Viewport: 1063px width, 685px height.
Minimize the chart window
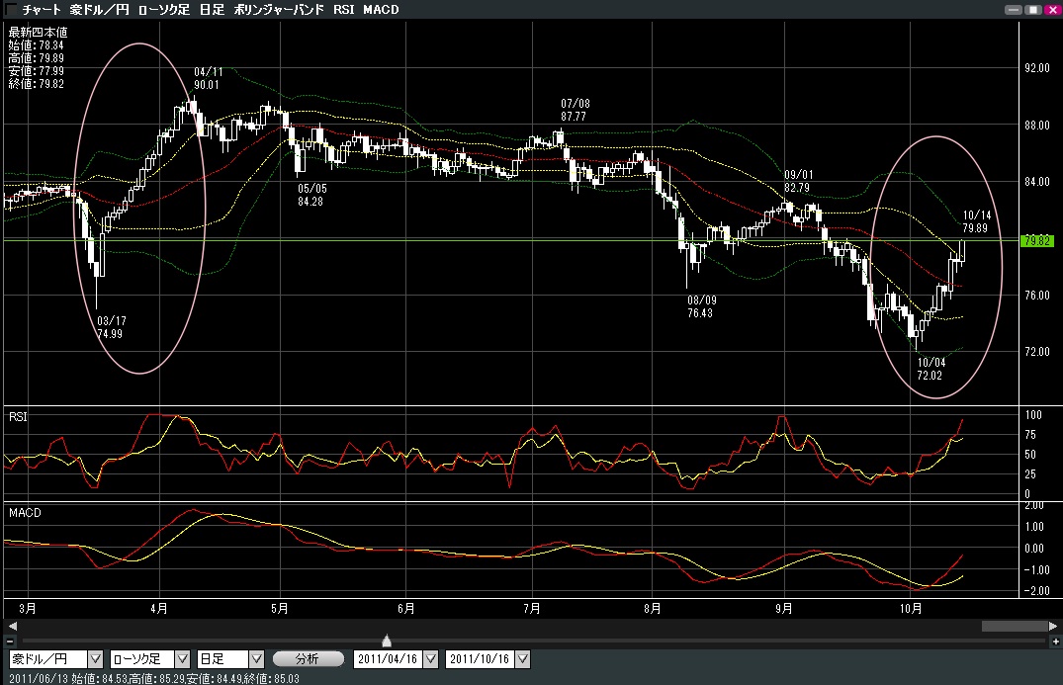tap(1012, 9)
